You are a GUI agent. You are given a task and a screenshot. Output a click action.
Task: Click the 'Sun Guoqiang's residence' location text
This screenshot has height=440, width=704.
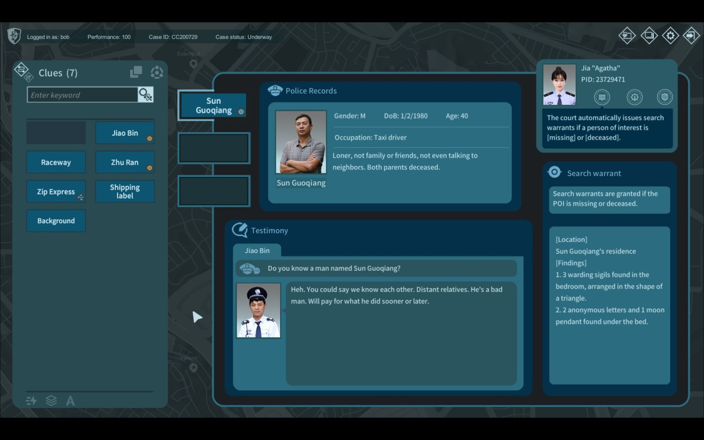pyautogui.click(x=596, y=251)
